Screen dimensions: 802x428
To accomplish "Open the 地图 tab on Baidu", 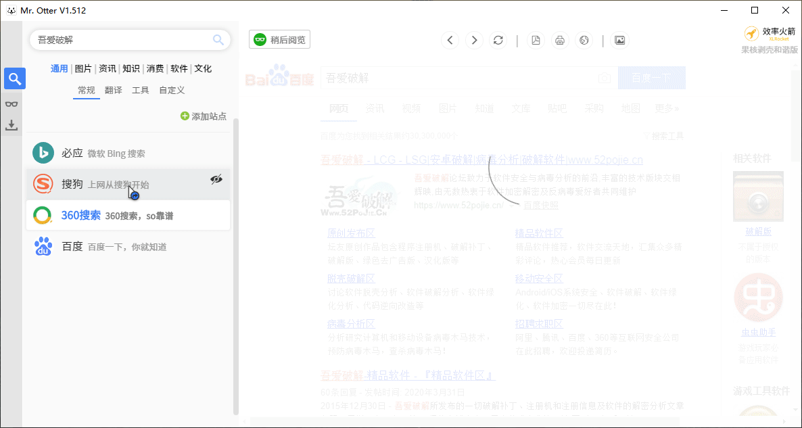I will pos(631,108).
